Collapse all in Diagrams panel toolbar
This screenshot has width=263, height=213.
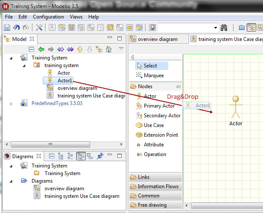point(51,156)
